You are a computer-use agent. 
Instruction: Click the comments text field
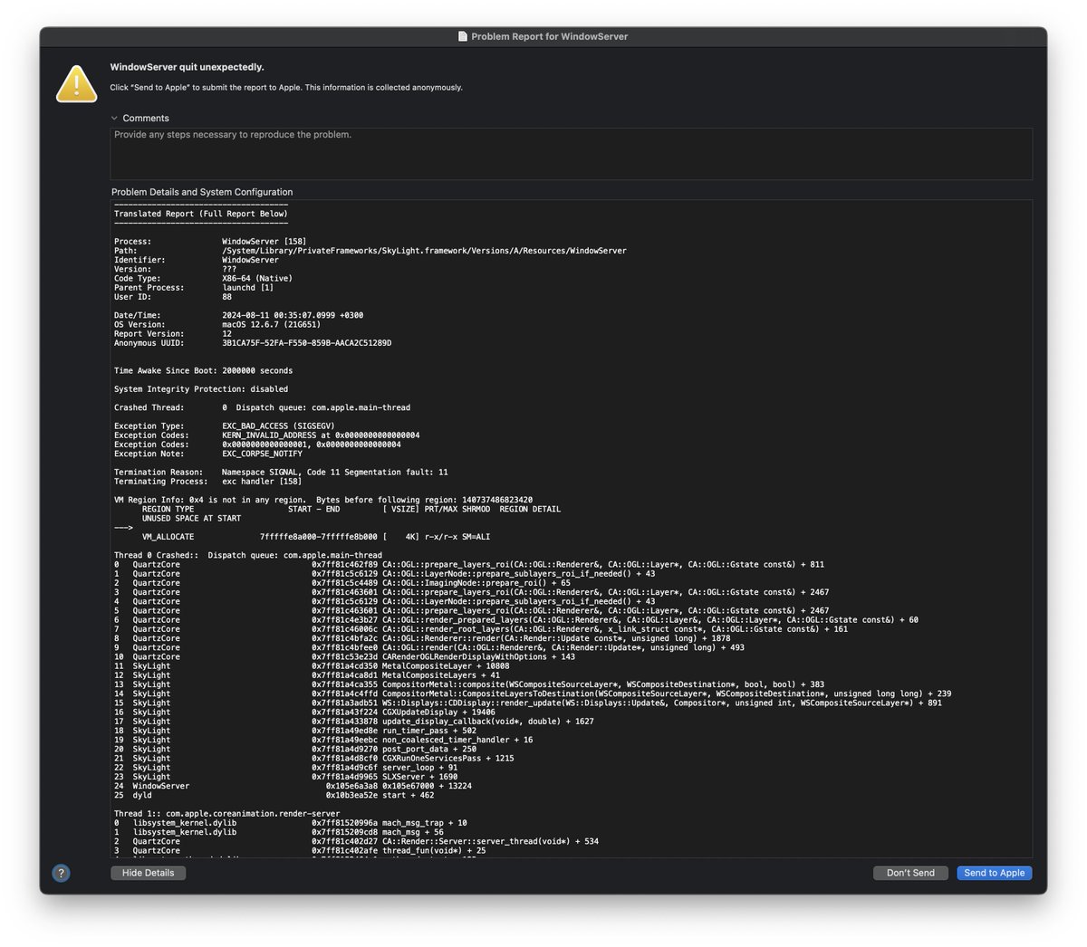571,153
